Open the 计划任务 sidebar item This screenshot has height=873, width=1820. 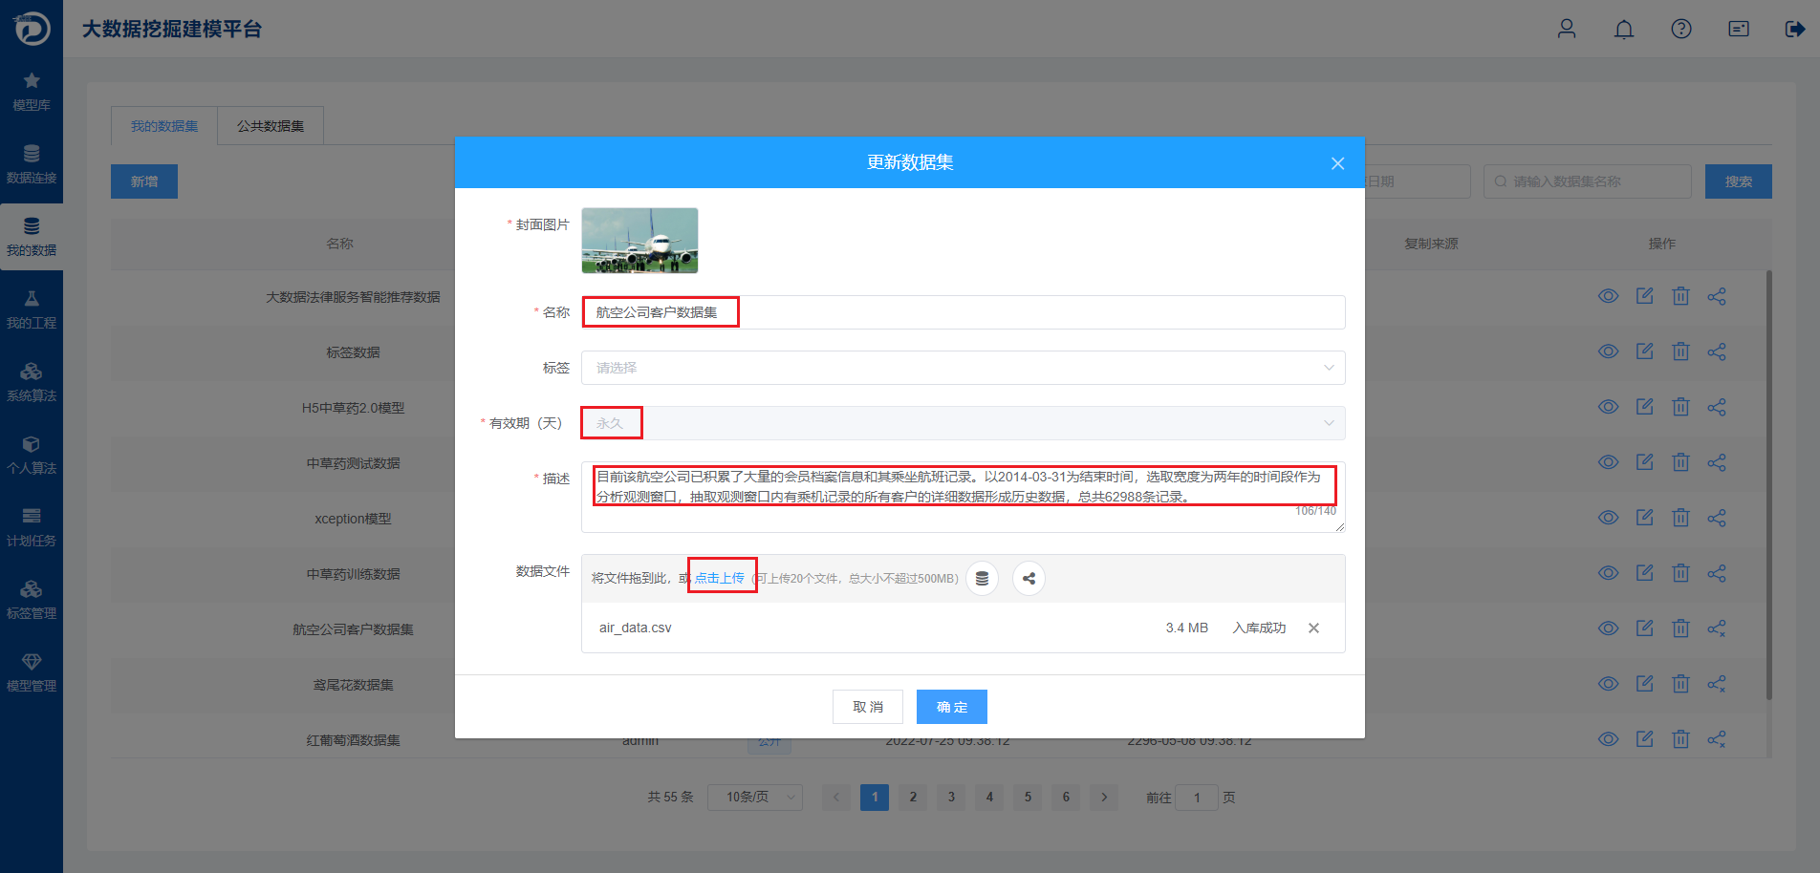click(32, 528)
